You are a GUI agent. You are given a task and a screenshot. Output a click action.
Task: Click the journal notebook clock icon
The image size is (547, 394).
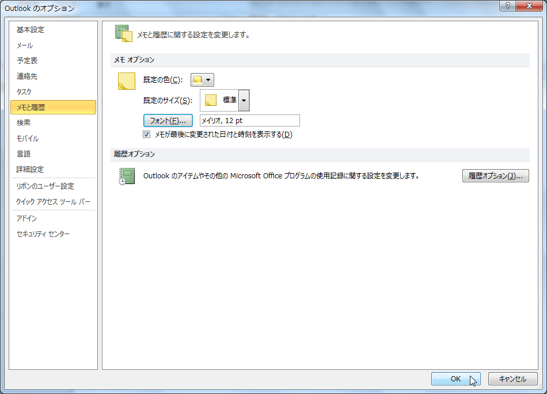coord(127,176)
